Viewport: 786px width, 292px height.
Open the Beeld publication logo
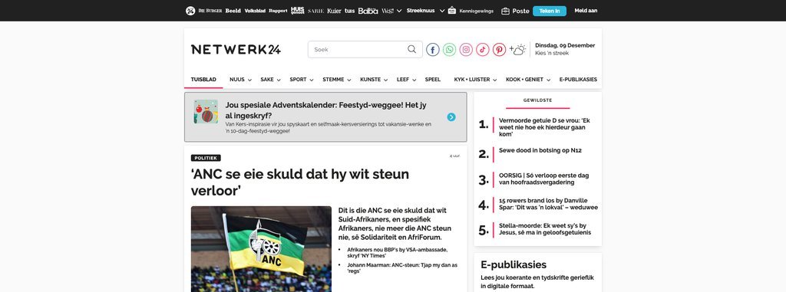(233, 11)
